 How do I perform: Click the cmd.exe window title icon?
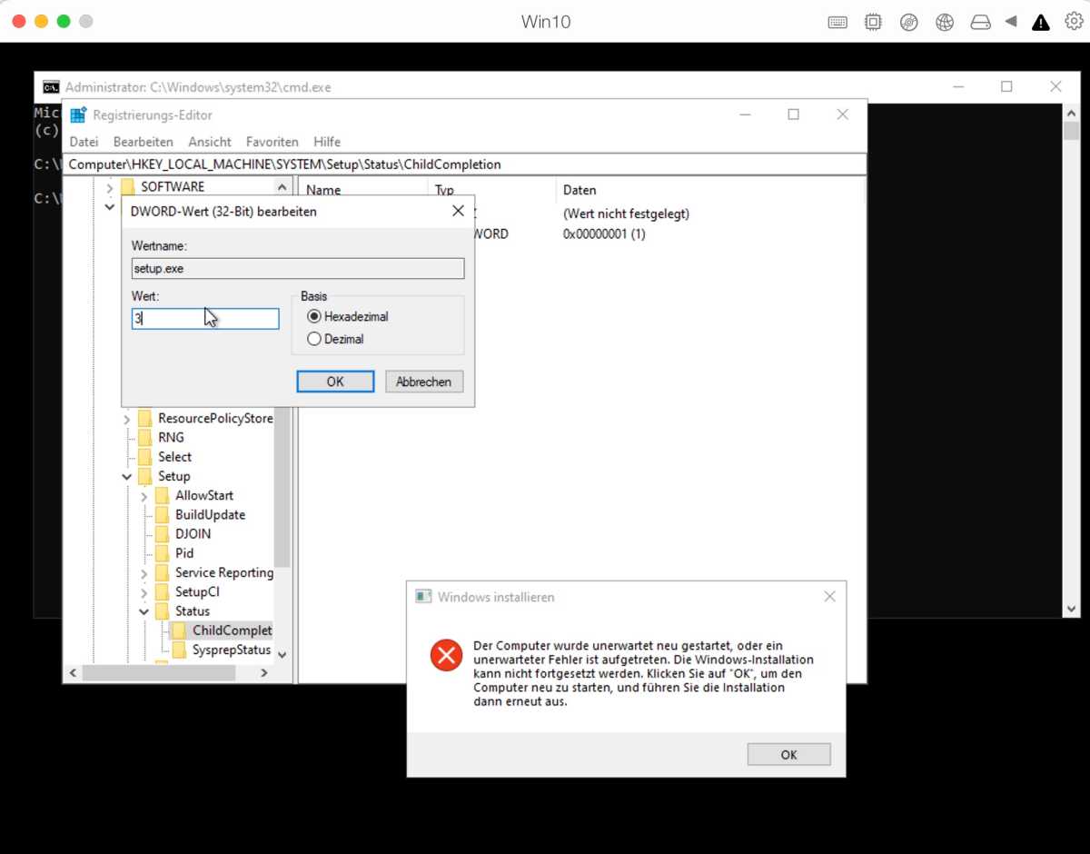click(x=52, y=87)
